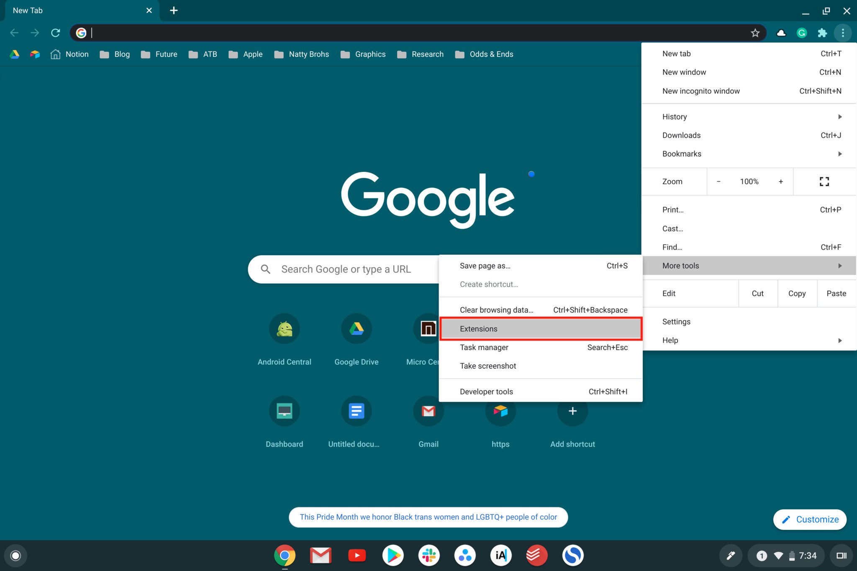857x571 pixels.
Task: Open the Odds & Ends bookmarks folder
Action: point(484,54)
